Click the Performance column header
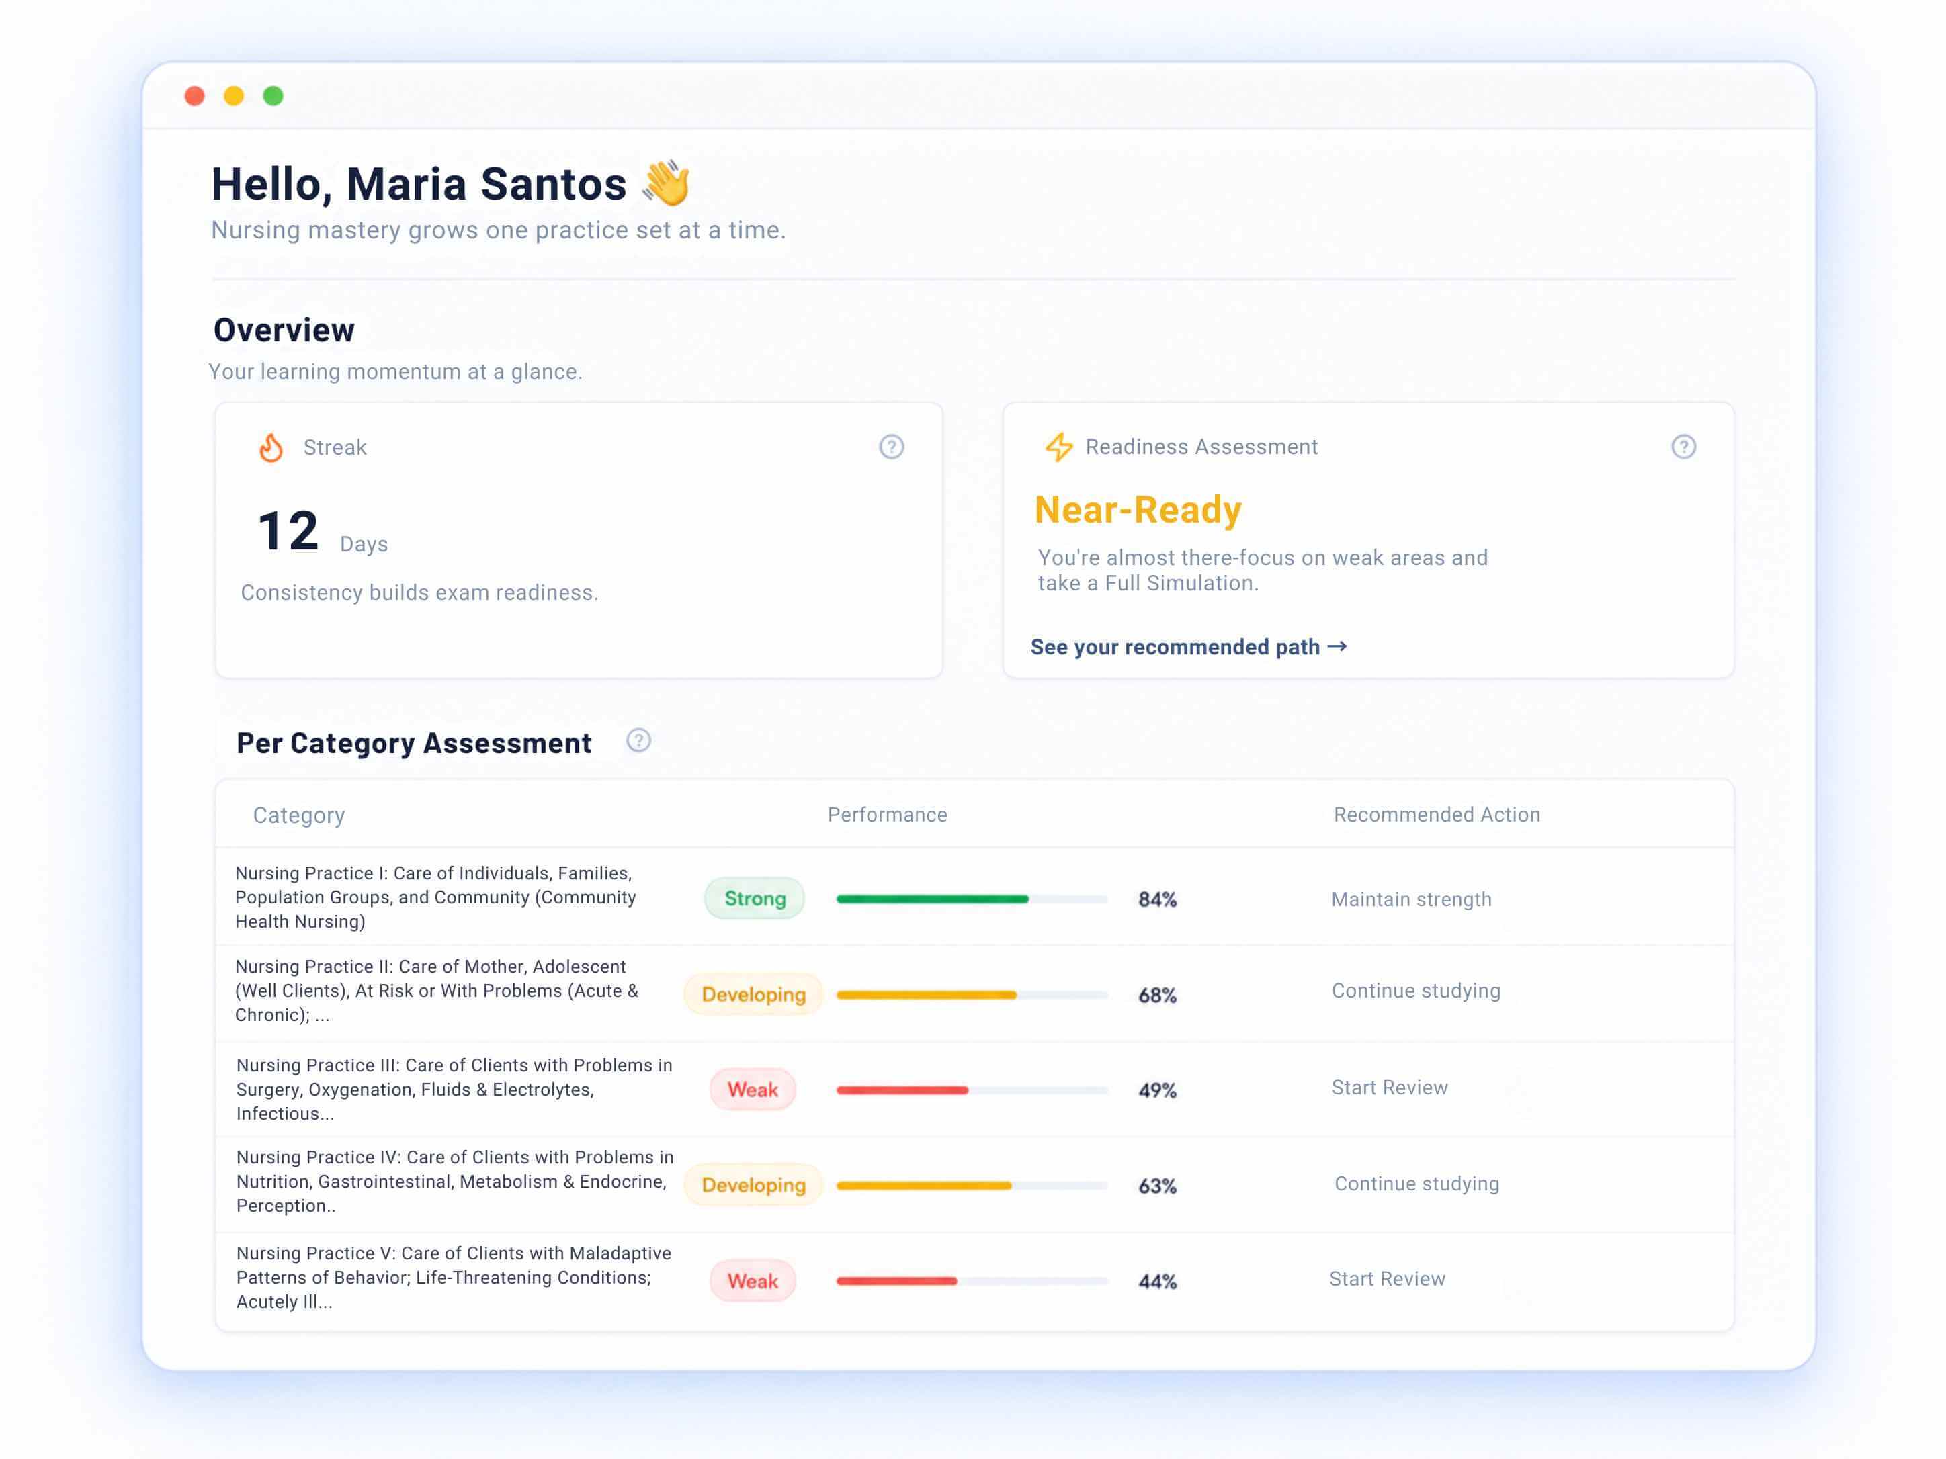 pos(887,814)
